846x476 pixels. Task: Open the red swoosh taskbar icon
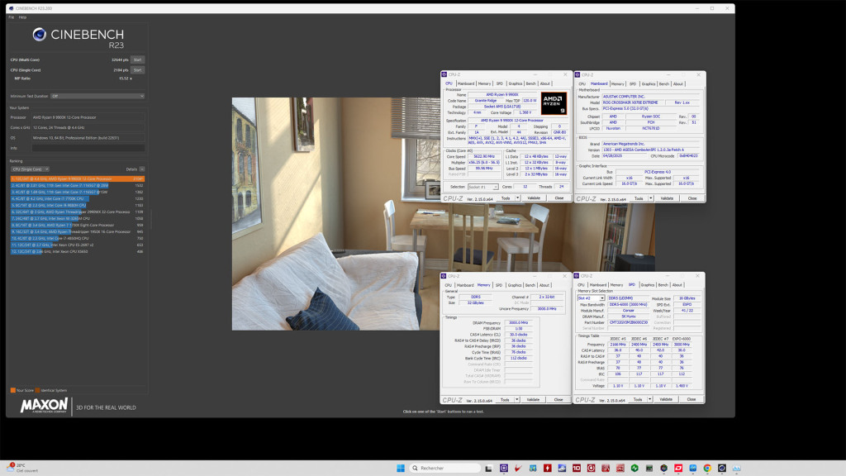[518, 468]
